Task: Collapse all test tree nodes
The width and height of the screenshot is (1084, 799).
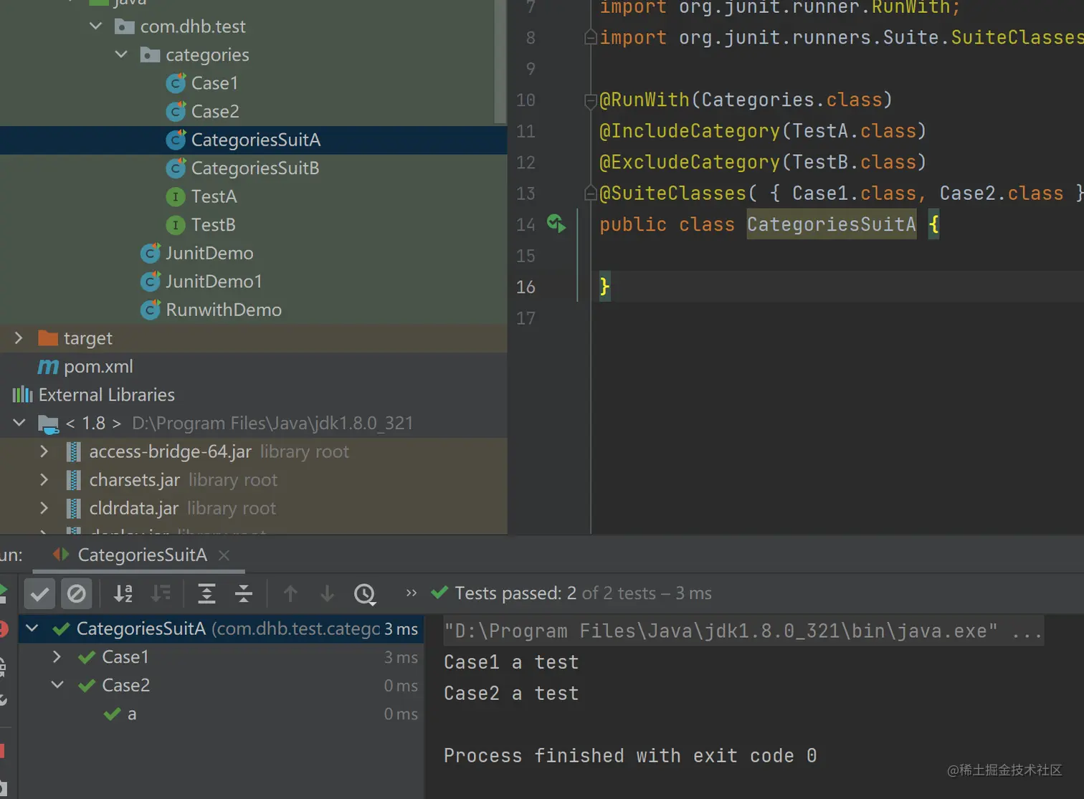Action: pos(244,593)
